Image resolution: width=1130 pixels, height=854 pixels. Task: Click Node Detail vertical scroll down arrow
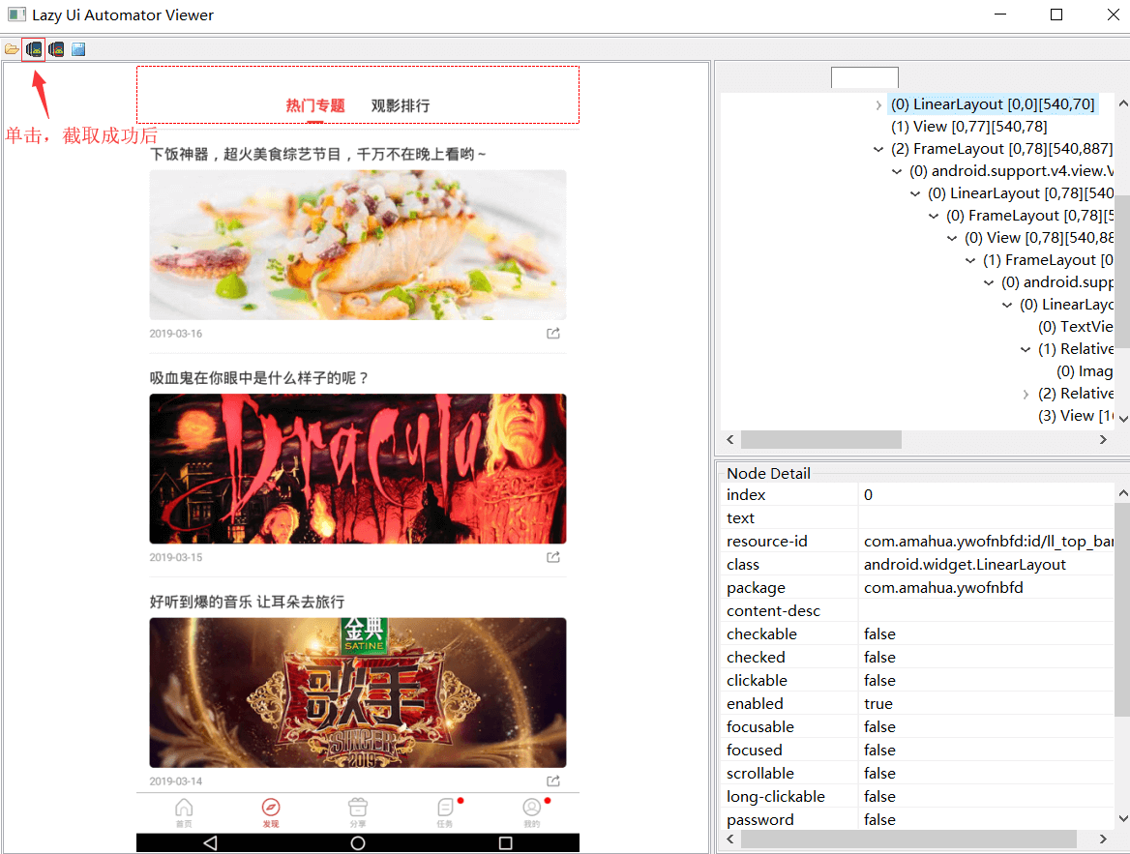1123,818
